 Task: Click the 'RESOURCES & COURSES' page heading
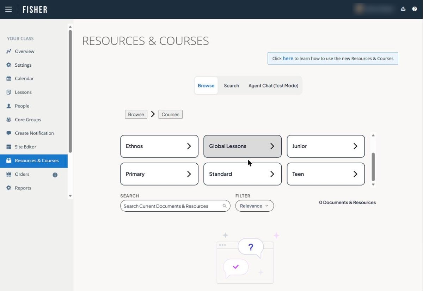(146, 41)
